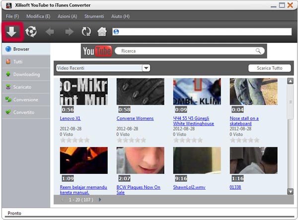Click the video list vertical scrollbar thumb
Viewport: 298px width, 220px height.
pos(290,102)
